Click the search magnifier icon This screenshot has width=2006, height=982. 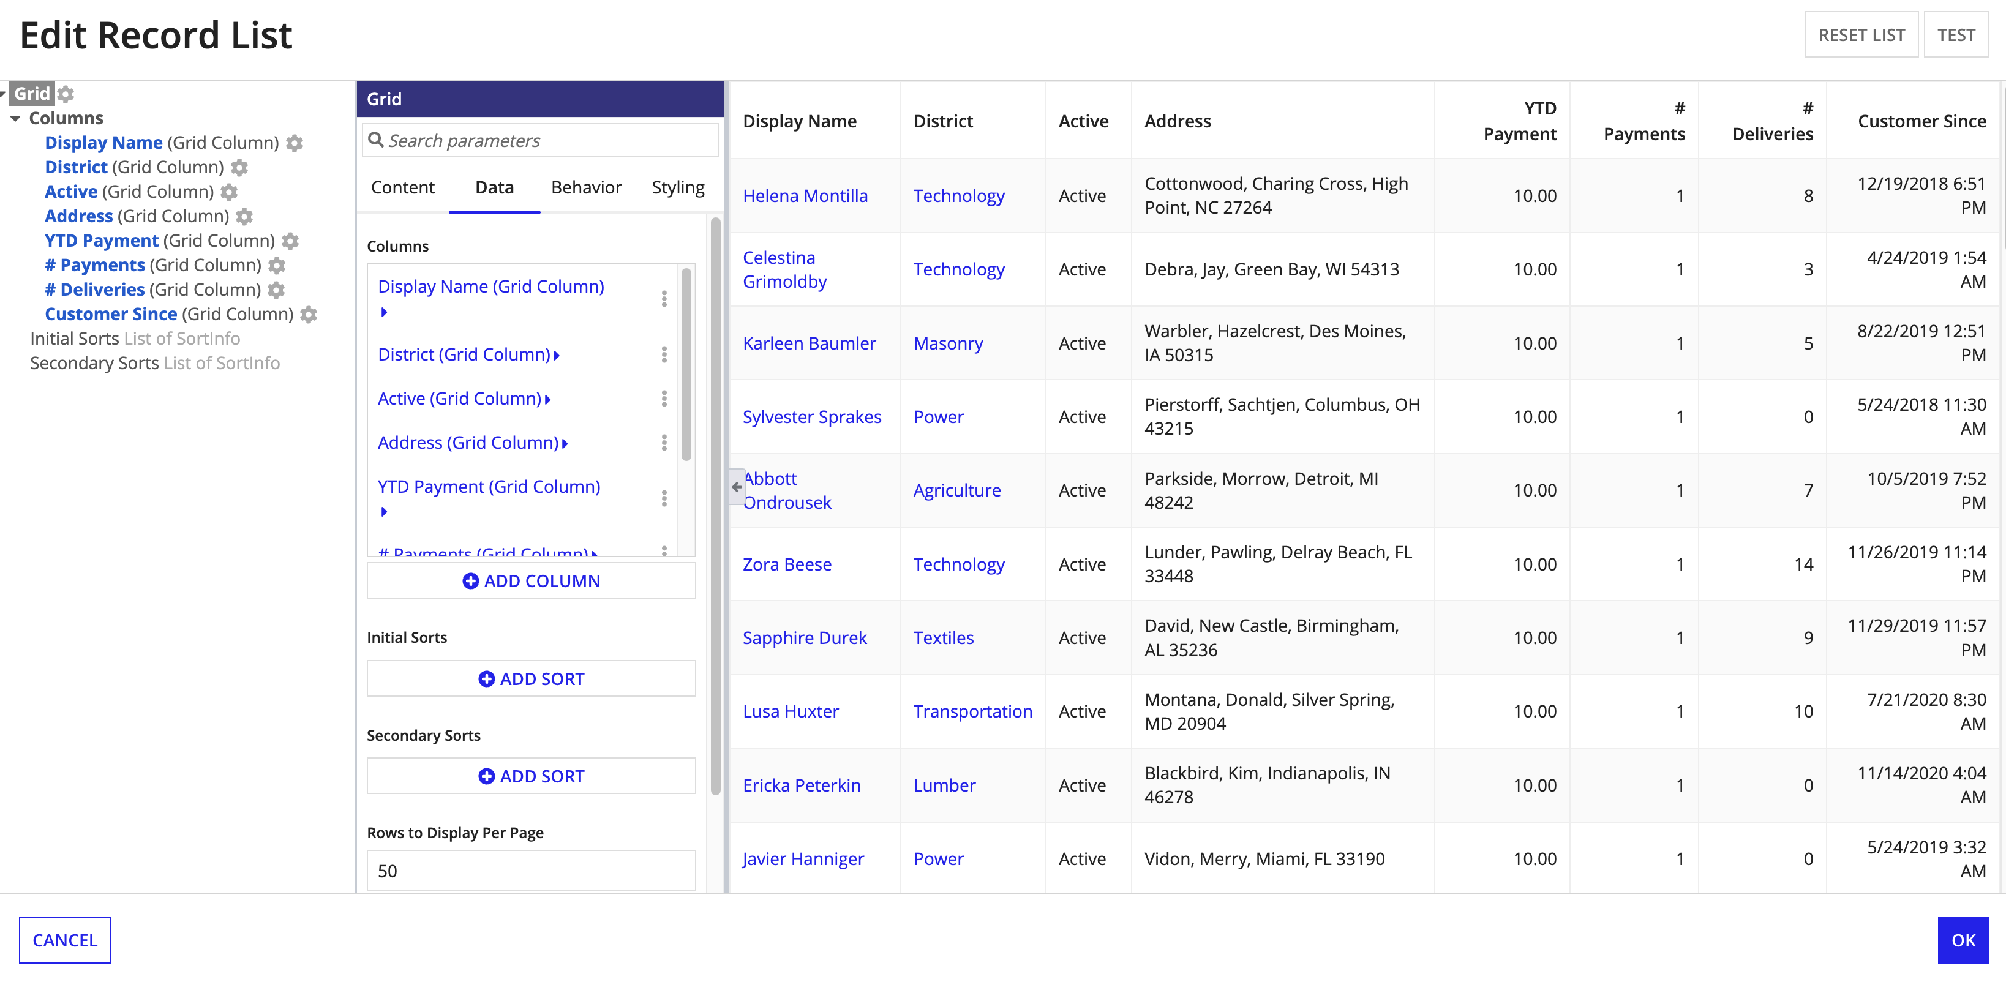(x=376, y=140)
